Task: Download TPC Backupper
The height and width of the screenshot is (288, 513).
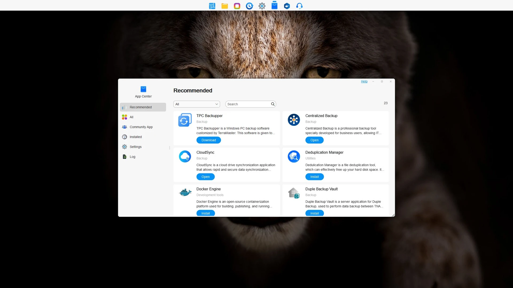Action: click(x=208, y=140)
